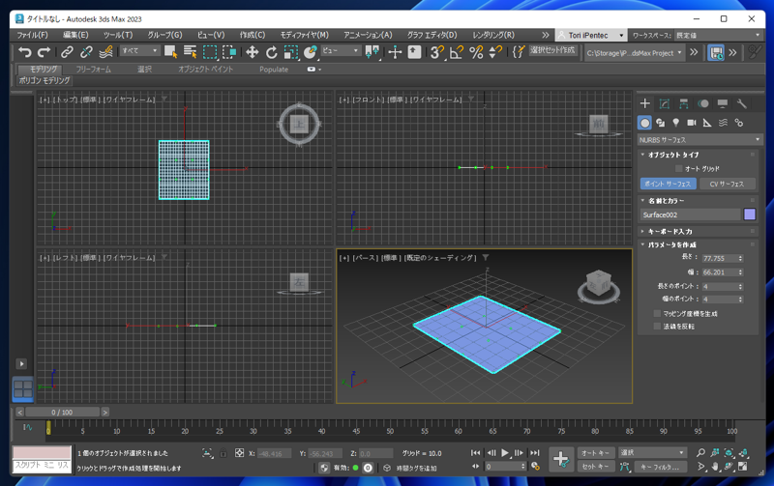
Task: Select the Unlink selection icon
Action: point(86,52)
